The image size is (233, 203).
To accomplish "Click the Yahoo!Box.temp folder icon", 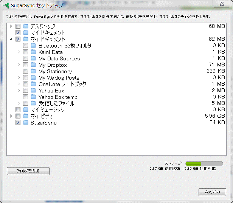I will (x=33, y=97).
